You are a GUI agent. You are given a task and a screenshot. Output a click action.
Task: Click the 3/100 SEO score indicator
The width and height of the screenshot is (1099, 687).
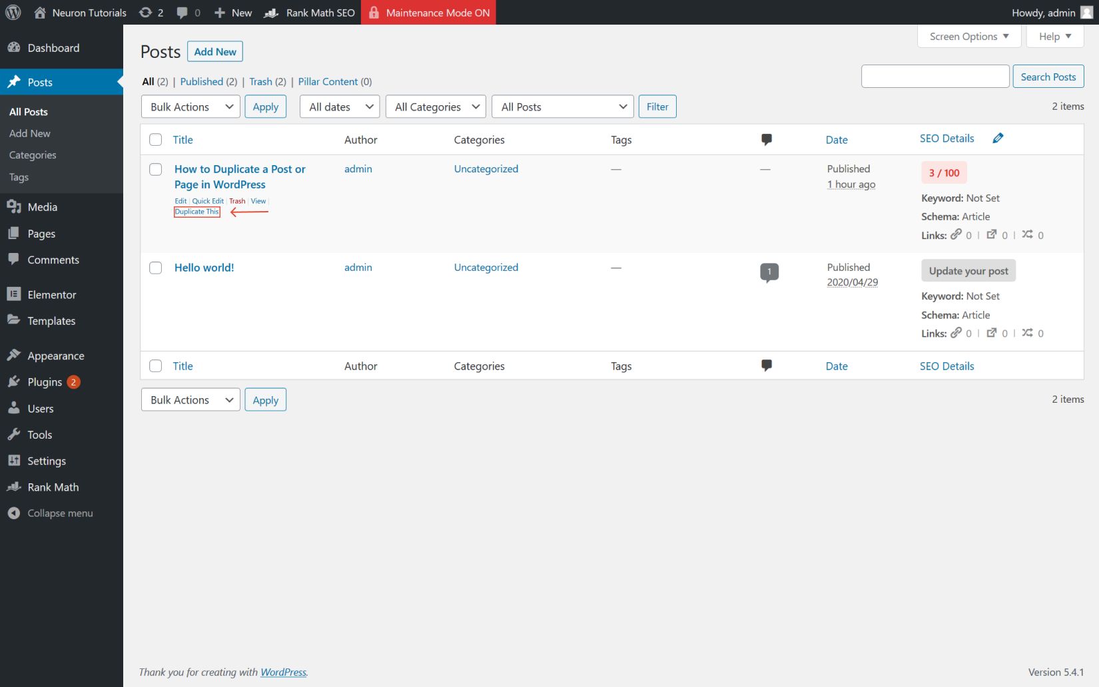[x=943, y=172]
